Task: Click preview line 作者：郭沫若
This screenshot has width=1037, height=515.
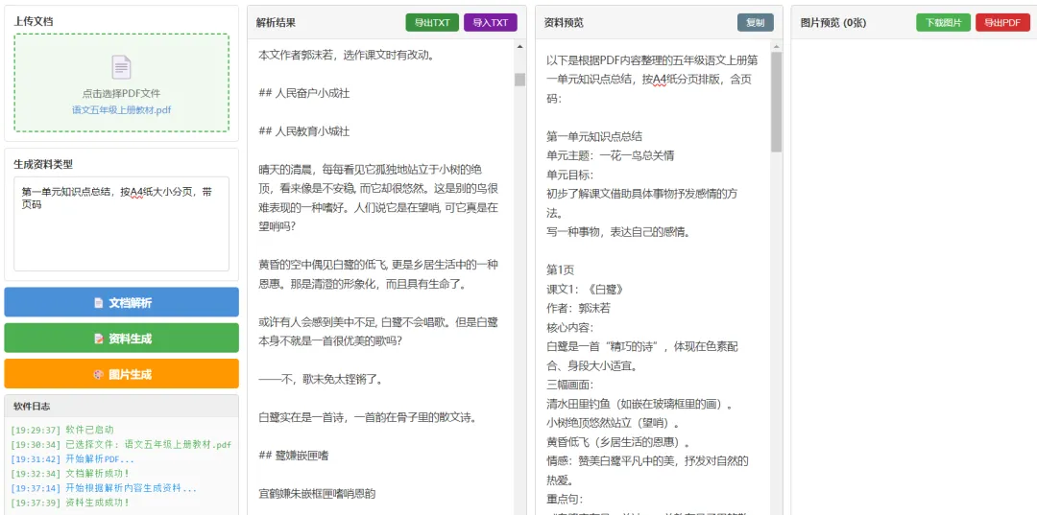Action: pos(578,309)
